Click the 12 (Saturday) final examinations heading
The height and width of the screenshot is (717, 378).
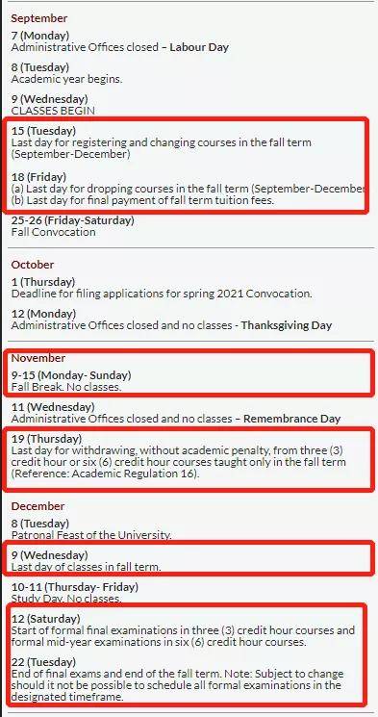coord(46,619)
